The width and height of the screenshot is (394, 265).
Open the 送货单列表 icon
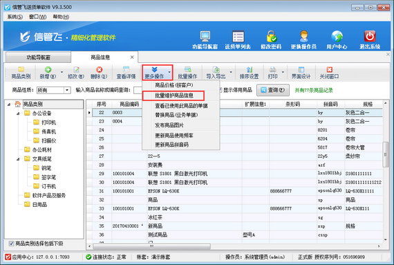point(238,37)
